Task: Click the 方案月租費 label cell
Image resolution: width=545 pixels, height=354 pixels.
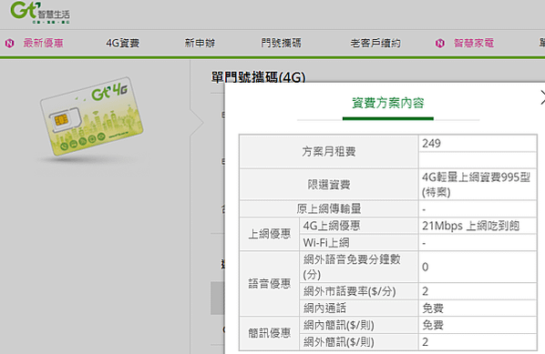Action: click(x=329, y=152)
